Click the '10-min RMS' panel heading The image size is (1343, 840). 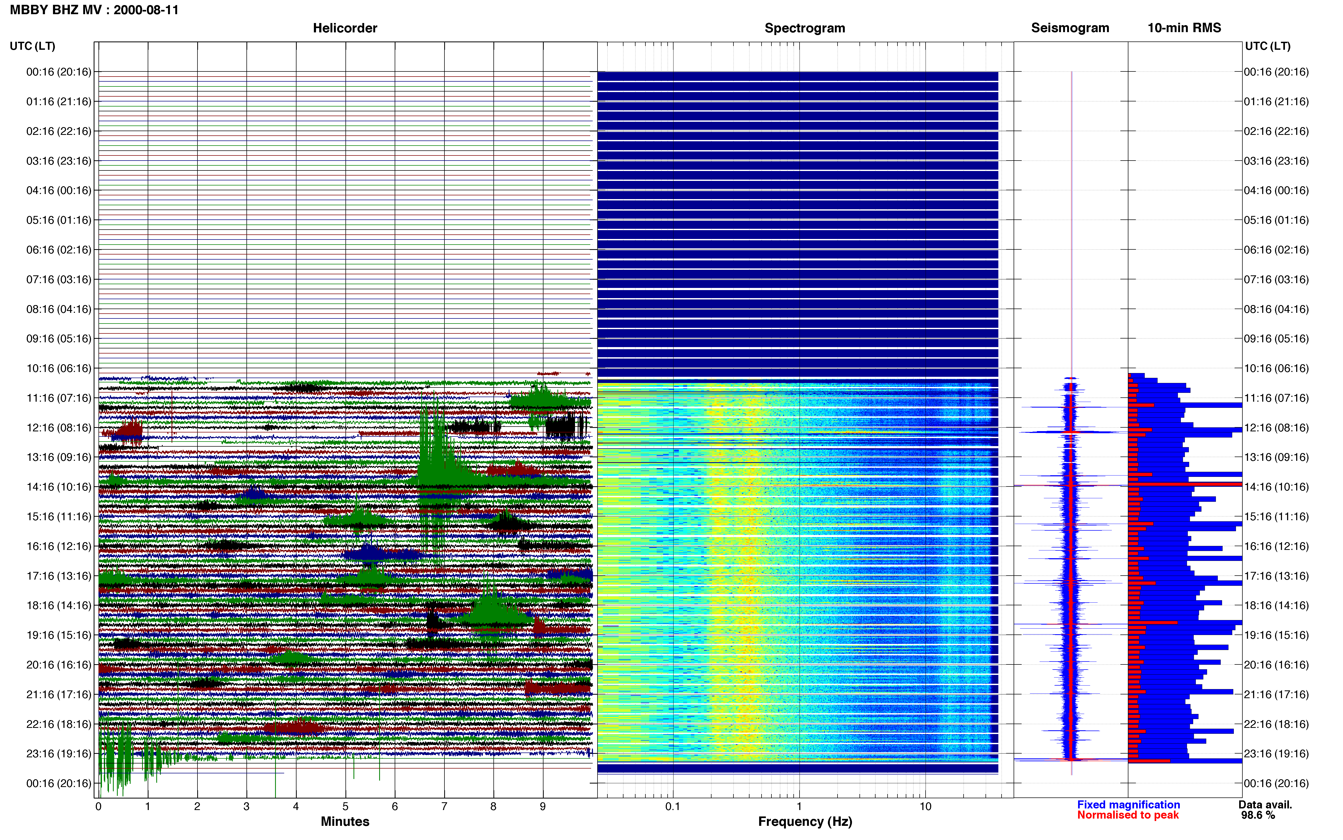tap(1184, 28)
